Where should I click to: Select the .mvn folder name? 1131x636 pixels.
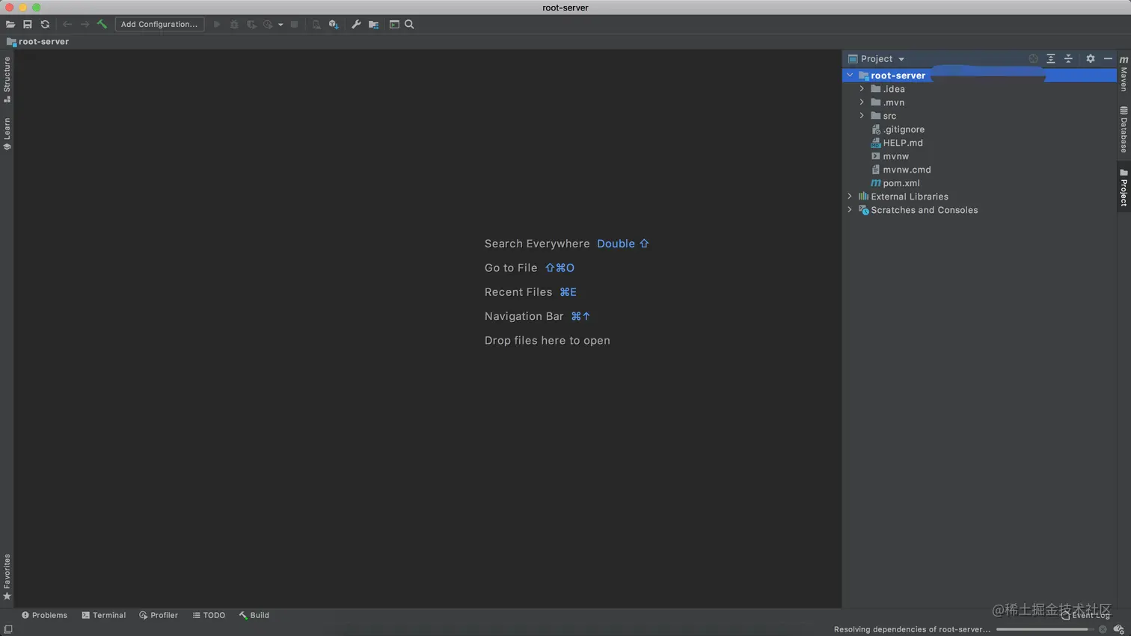(x=894, y=102)
